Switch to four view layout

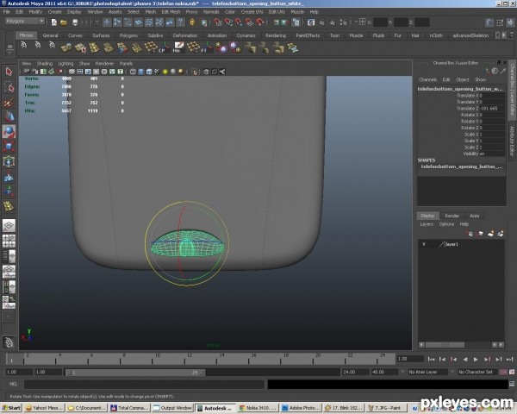coord(9,241)
